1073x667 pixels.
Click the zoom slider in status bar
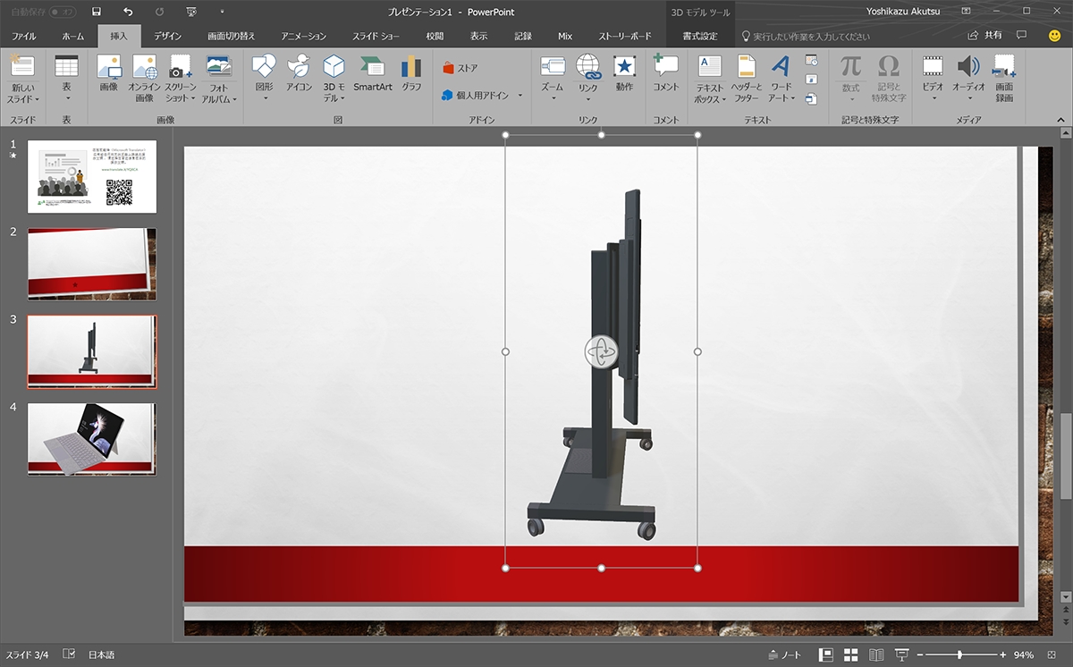(x=959, y=654)
